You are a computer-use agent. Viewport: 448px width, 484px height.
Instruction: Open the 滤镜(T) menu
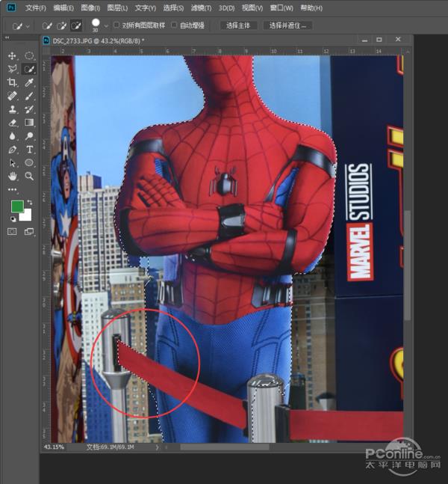pyautogui.click(x=201, y=7)
